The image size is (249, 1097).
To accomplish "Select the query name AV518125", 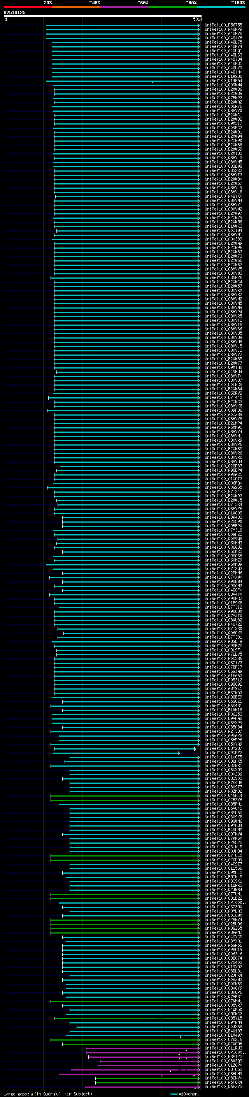I will coord(14,12).
